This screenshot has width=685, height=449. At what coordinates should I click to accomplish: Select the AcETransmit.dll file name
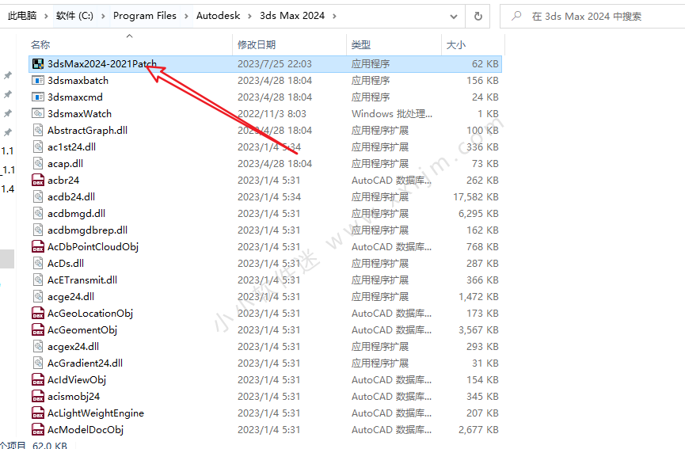coord(82,280)
